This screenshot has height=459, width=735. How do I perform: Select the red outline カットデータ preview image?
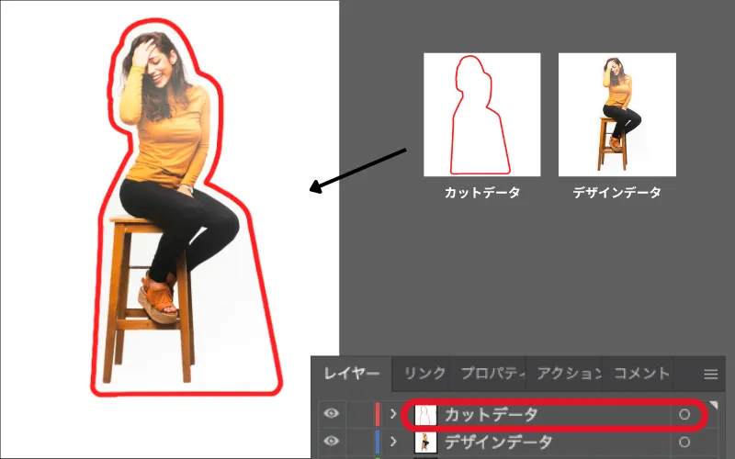(x=481, y=115)
